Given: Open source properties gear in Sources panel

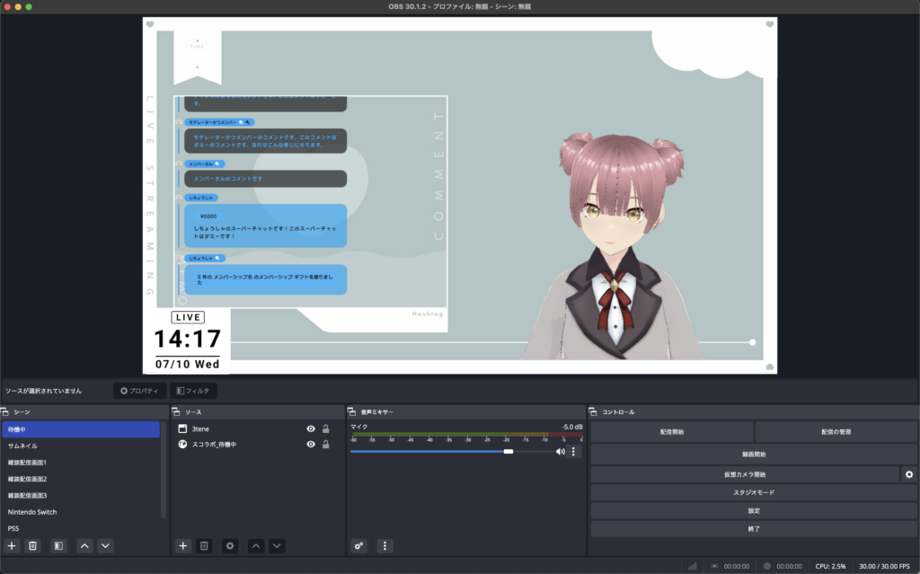Looking at the screenshot, I should pyautogui.click(x=230, y=545).
